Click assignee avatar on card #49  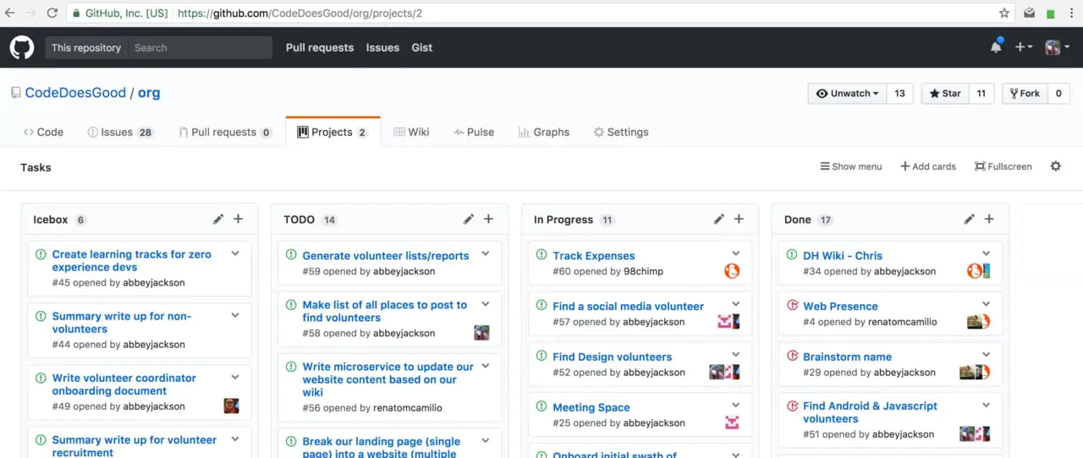tap(231, 406)
